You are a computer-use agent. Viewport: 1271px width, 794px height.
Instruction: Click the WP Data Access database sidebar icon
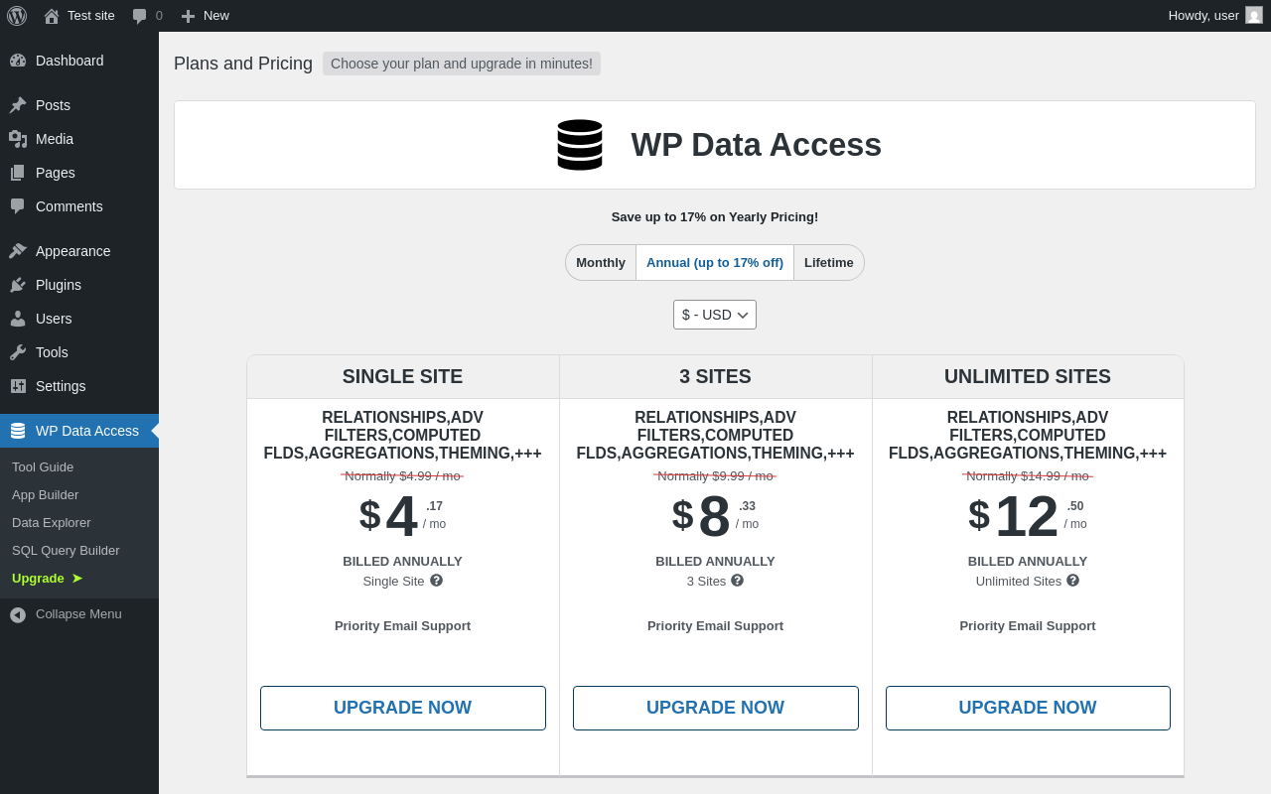coord(18,431)
